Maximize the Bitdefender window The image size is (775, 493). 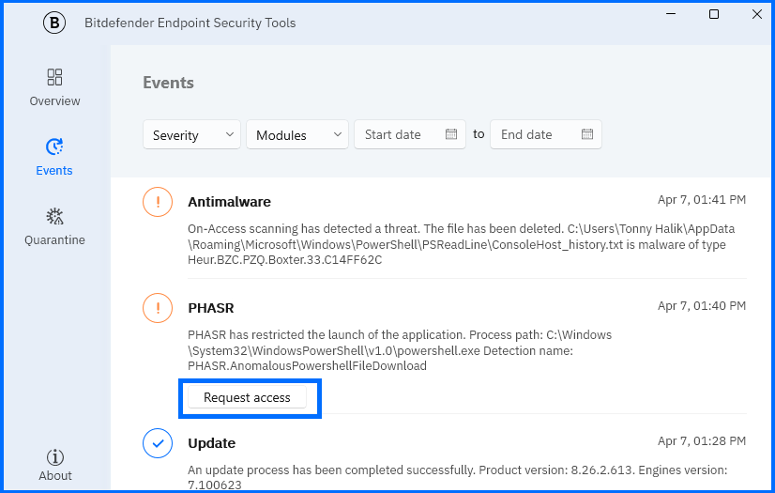coord(714,14)
